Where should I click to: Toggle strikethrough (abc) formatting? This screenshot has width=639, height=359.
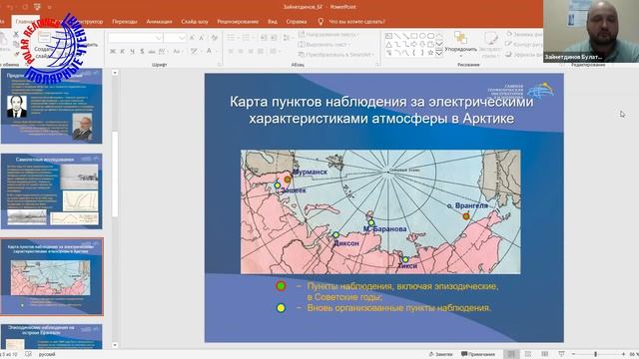coord(152,51)
